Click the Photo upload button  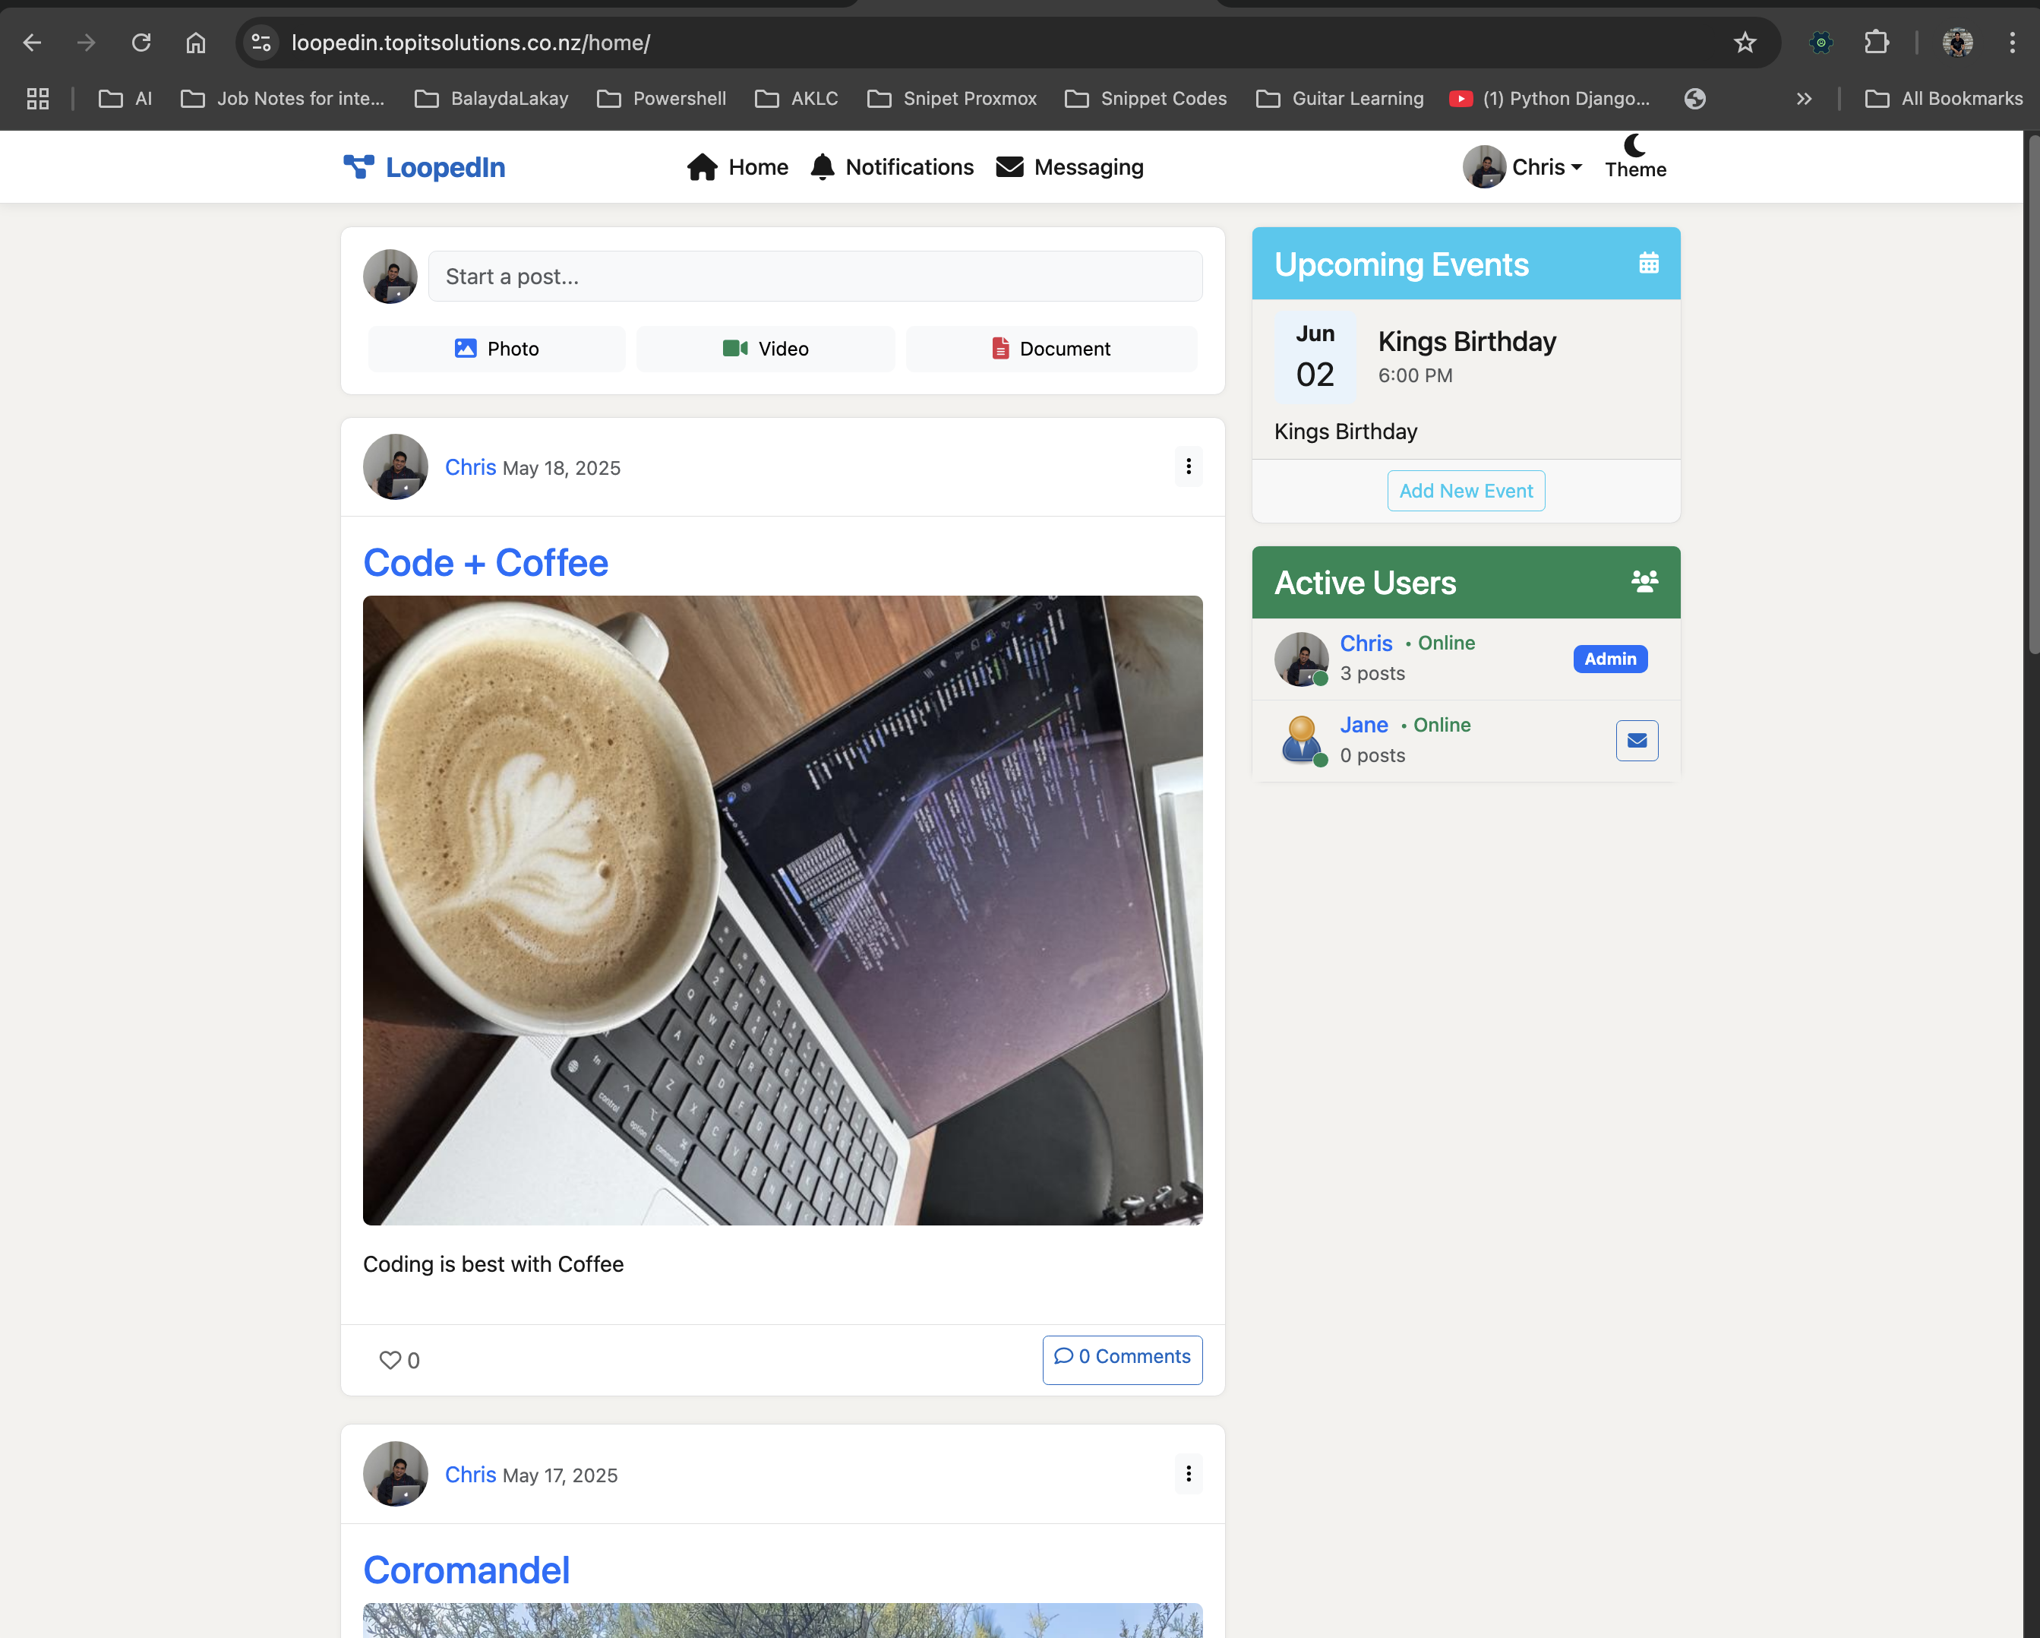497,348
